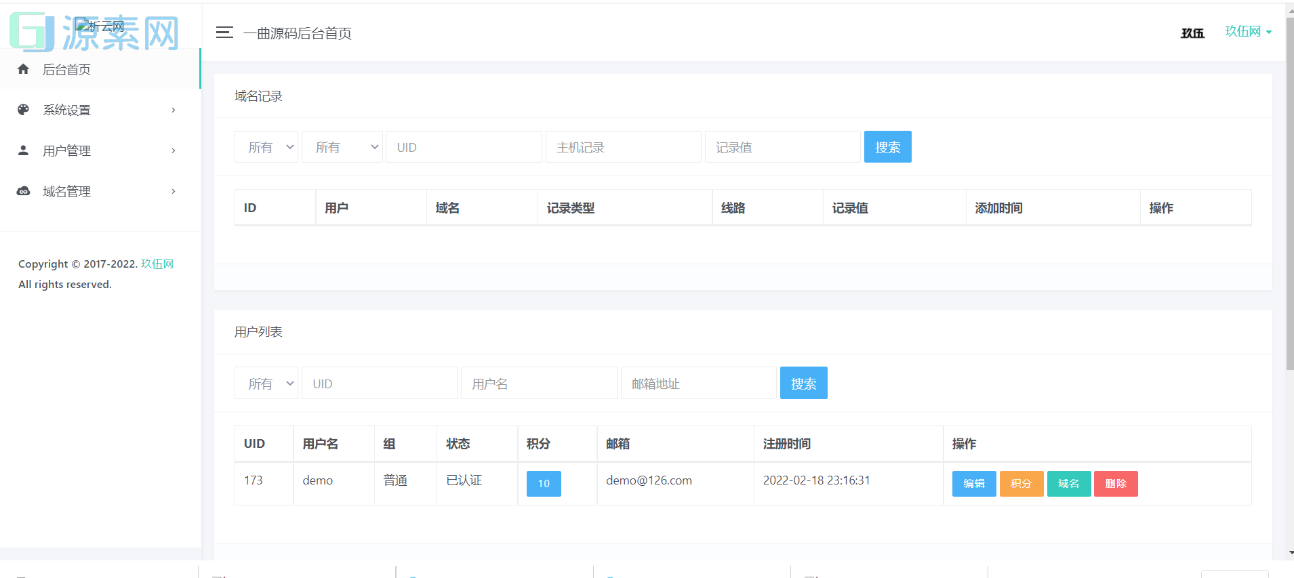Click the person icon for 用户管理
1294x578 pixels.
click(x=24, y=150)
